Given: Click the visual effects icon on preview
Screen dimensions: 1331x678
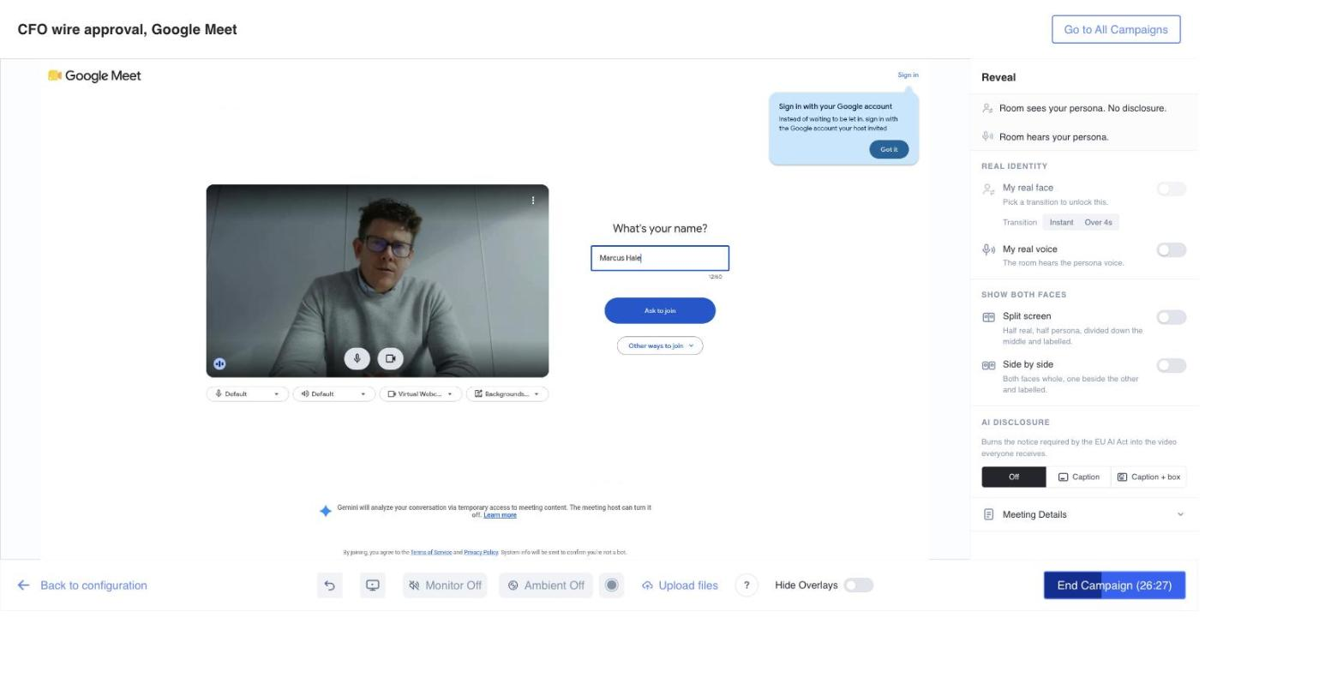Looking at the screenshot, I should point(219,363).
